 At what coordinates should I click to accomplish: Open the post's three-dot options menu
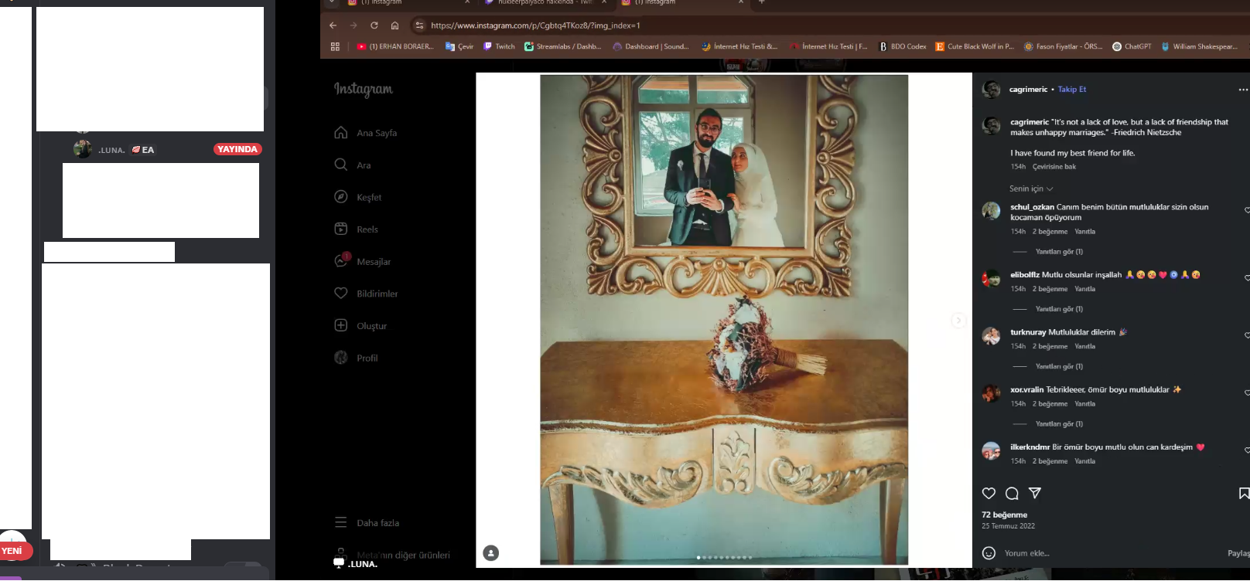1243,90
